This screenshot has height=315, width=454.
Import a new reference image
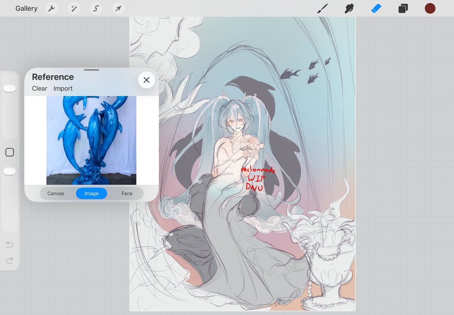pos(63,88)
